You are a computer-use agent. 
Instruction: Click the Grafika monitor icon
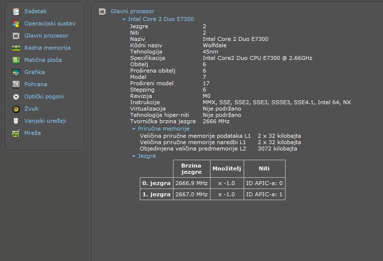pos(16,72)
